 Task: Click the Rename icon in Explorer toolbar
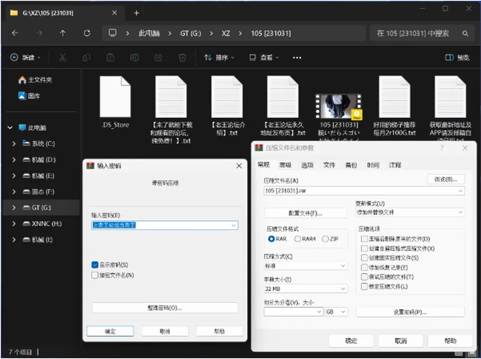tap(134, 58)
